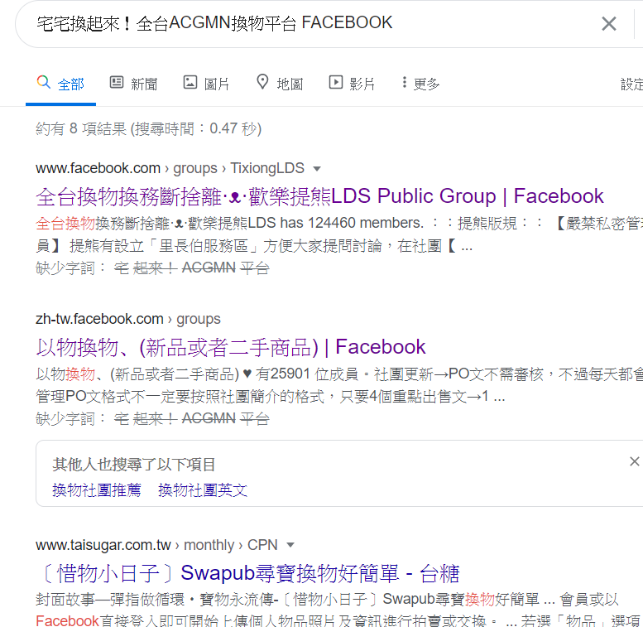Screen dimensions: 643x627
Task: Switch to the 新聞 news tab
Action: click(x=134, y=84)
